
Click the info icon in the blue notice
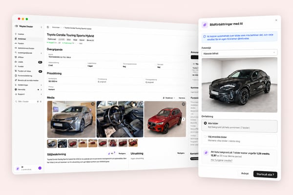click(x=205, y=37)
